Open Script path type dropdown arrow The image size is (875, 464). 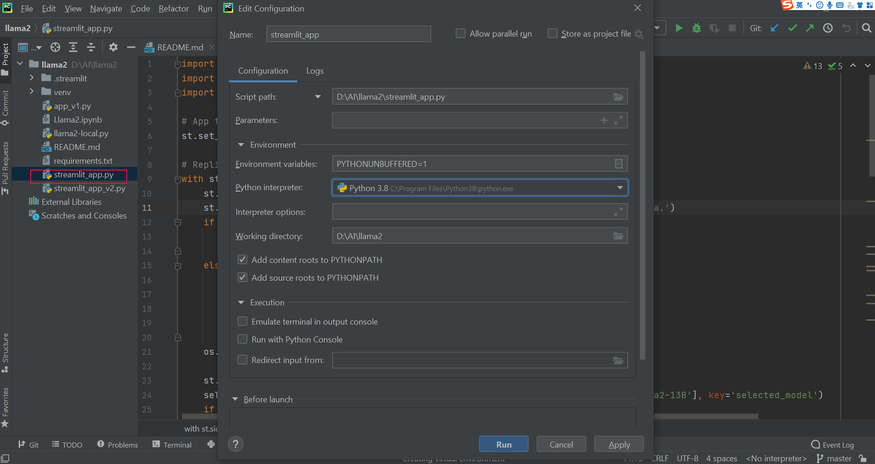pos(318,97)
